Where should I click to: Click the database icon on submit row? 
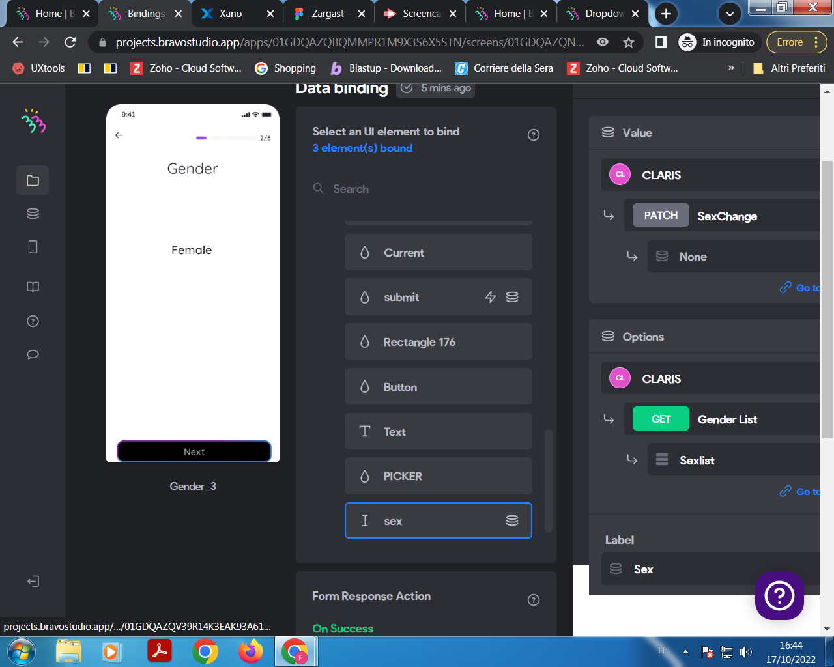(x=512, y=297)
